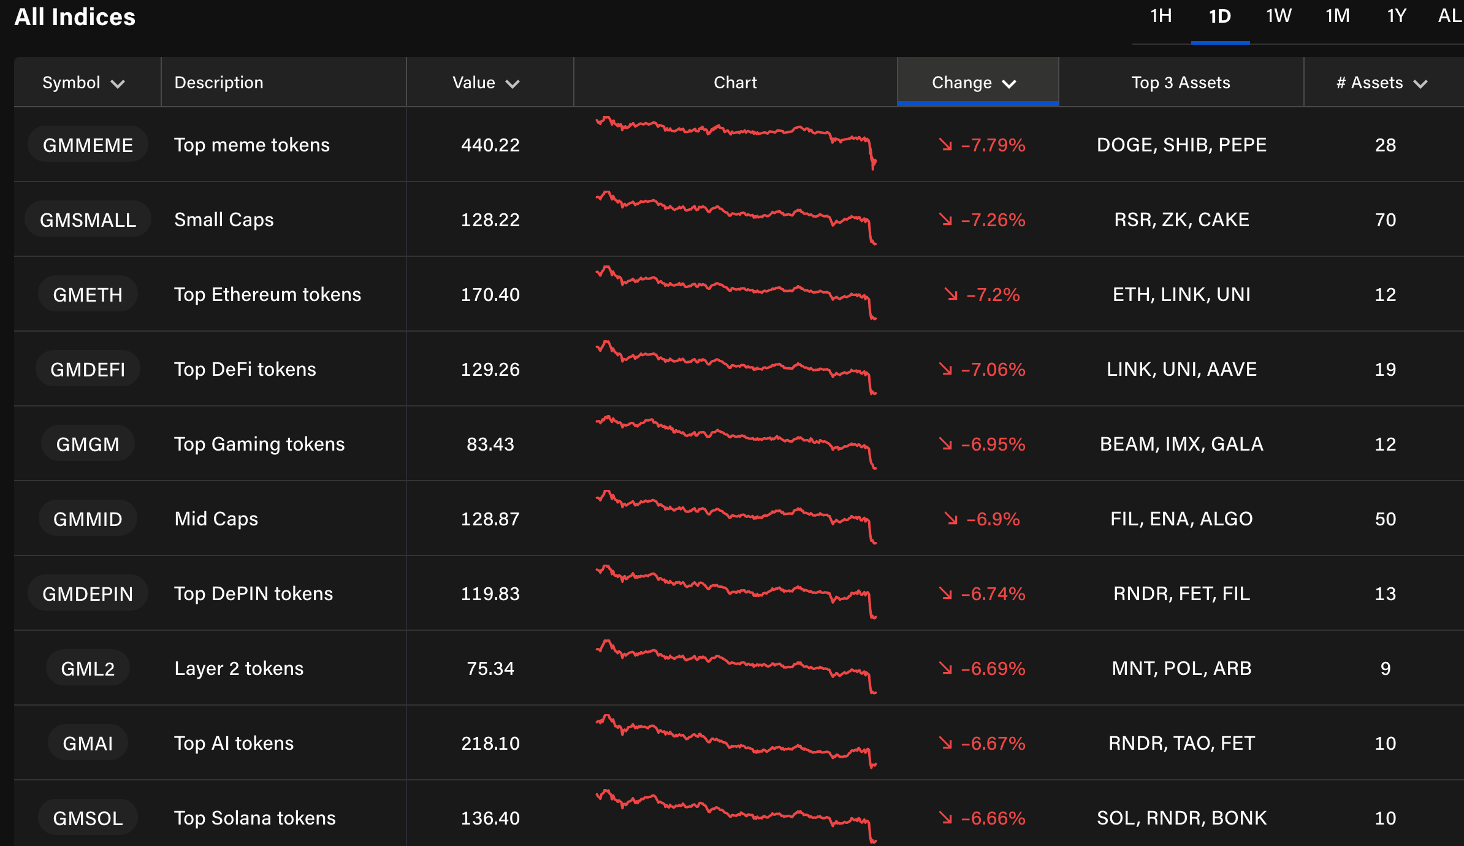Switch to the 1H timeframe tab
This screenshot has width=1464, height=846.
click(1161, 17)
